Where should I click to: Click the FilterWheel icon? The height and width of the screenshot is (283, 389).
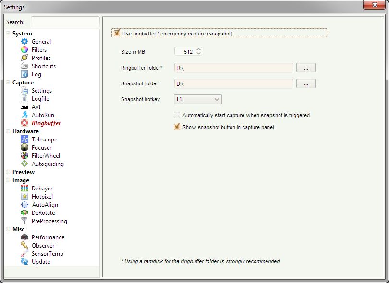tap(24, 156)
